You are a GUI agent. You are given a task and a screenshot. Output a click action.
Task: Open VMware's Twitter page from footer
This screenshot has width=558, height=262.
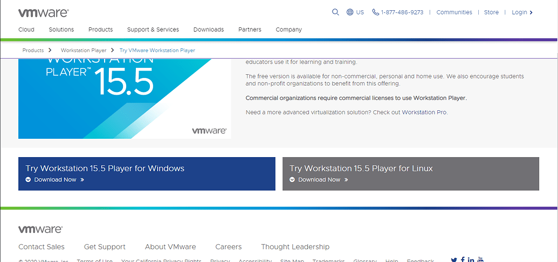tap(454, 260)
